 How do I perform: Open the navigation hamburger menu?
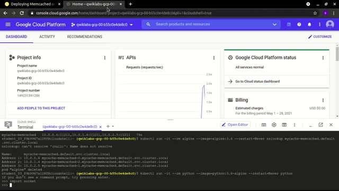point(8,24)
